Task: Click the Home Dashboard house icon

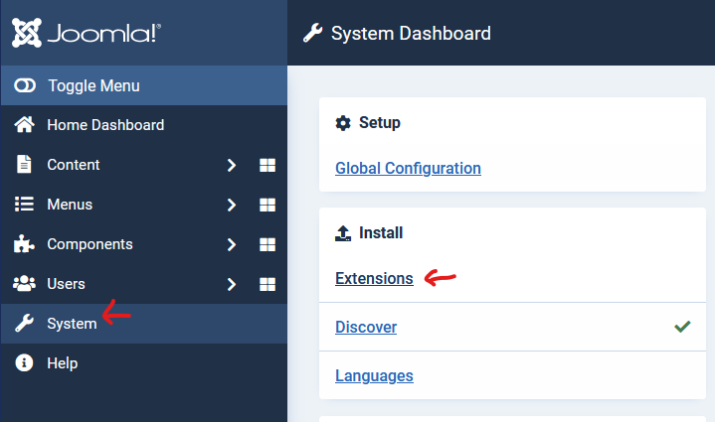Action: pos(24,125)
